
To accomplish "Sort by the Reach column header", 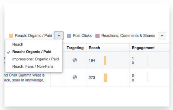I will coord(95,48).
